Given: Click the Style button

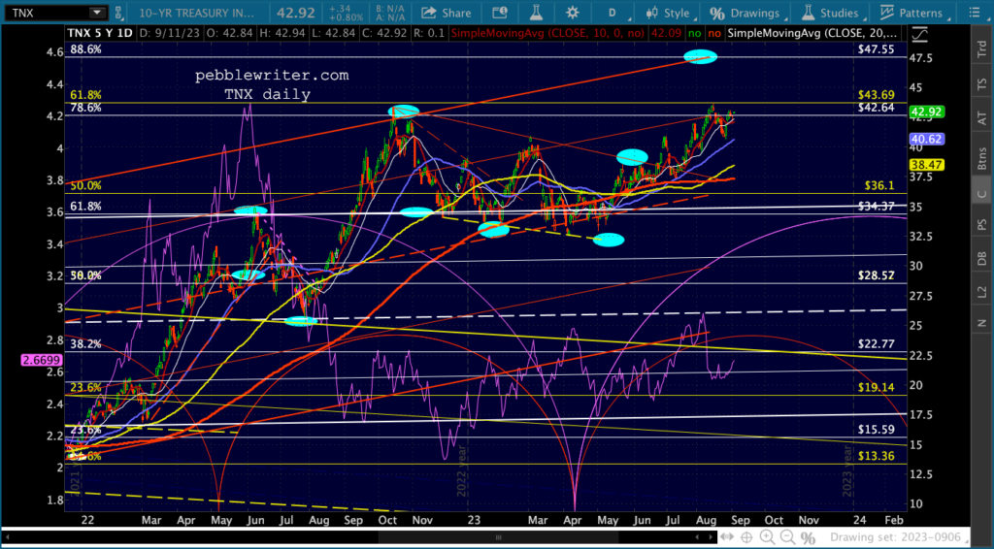Looking at the screenshot, I should tap(667, 13).
